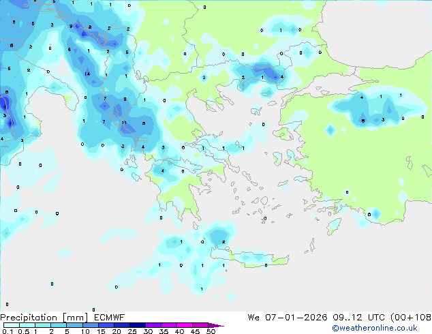The height and width of the screenshot is (334, 432).
Task: Select the 45–50 mm legend color box
Action: click(x=200, y=325)
